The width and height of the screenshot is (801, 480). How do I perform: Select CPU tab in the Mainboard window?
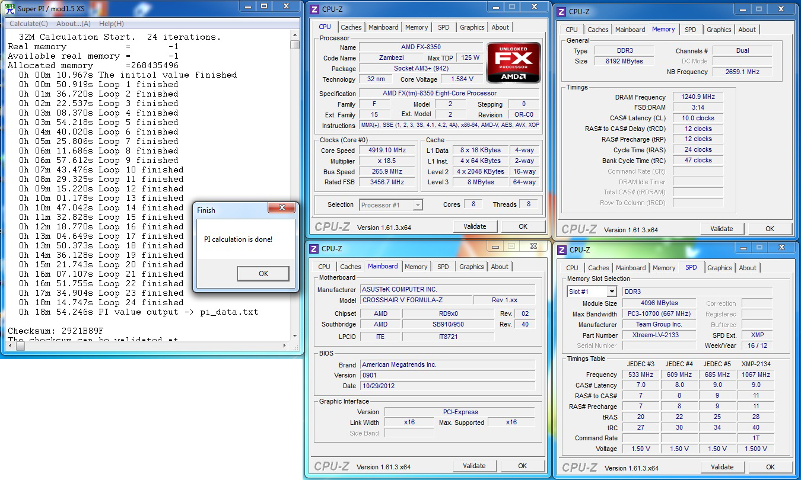324,267
